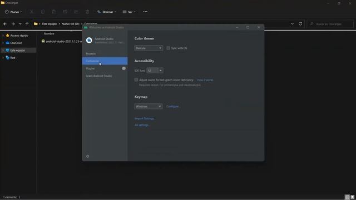Click the Share icon in File Explorer toolbar

(76, 12)
